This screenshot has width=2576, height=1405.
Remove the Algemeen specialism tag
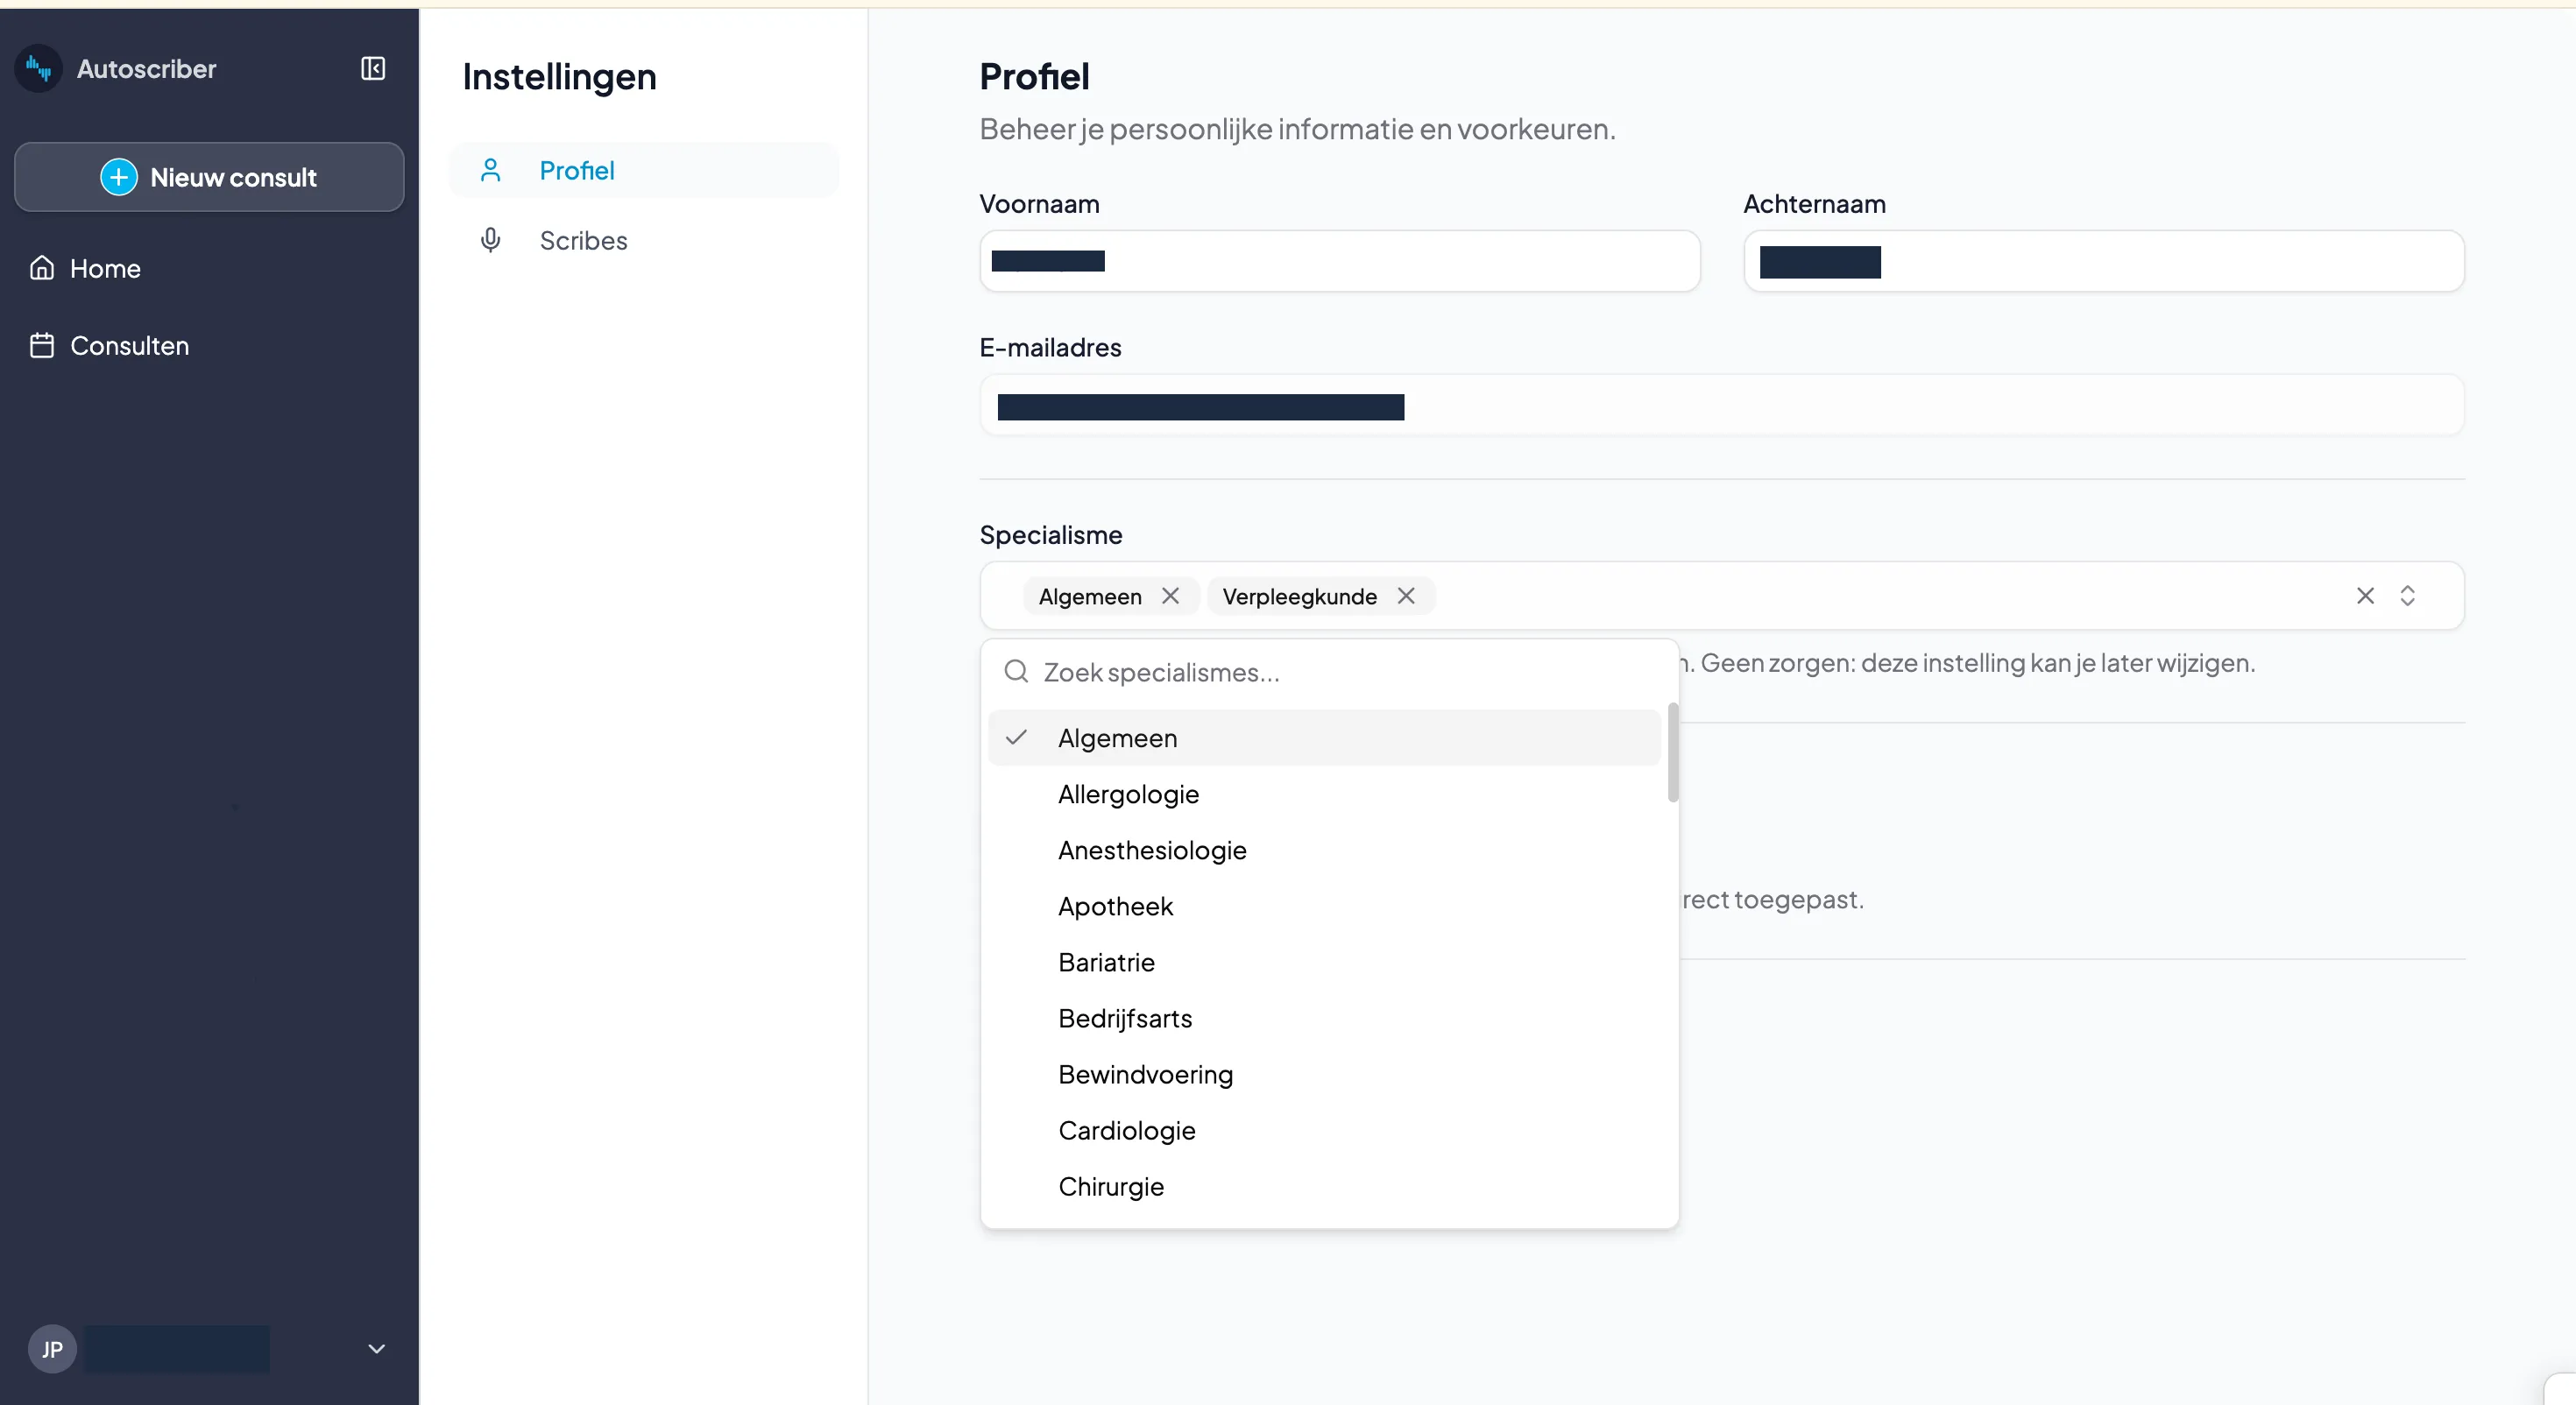pos(1170,596)
